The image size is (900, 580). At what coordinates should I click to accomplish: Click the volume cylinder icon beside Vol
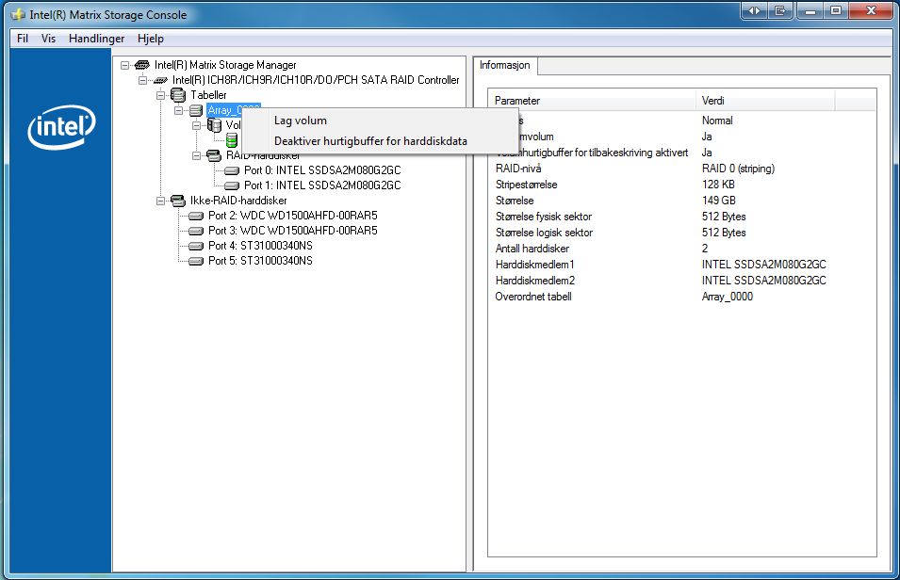(x=214, y=125)
